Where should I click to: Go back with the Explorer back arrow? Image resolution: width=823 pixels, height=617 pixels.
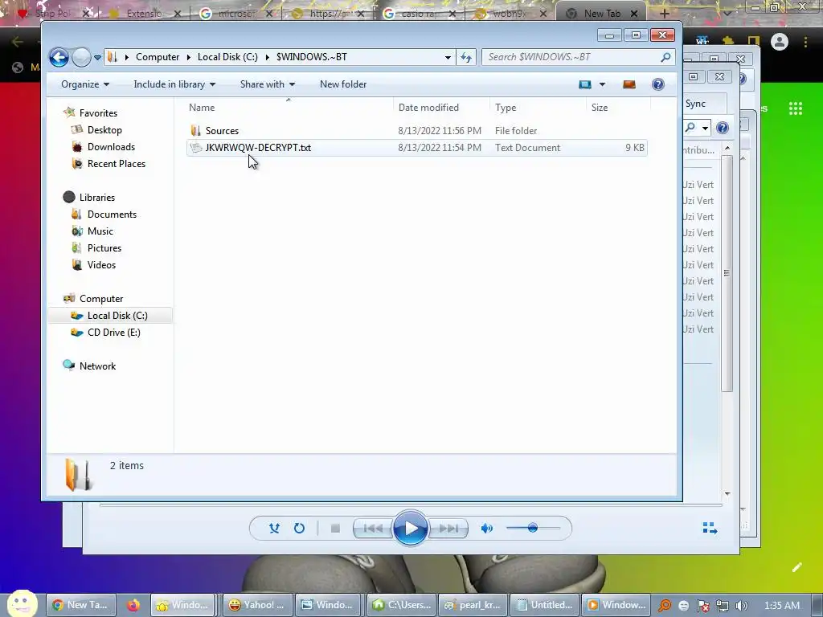[x=59, y=57]
